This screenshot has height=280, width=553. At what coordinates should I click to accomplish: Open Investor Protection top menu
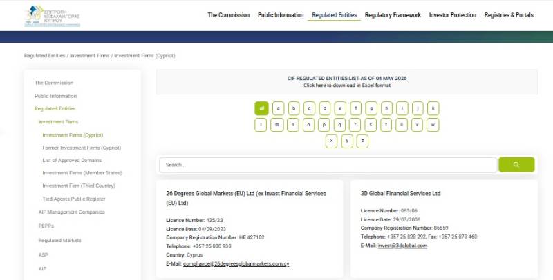(x=453, y=15)
